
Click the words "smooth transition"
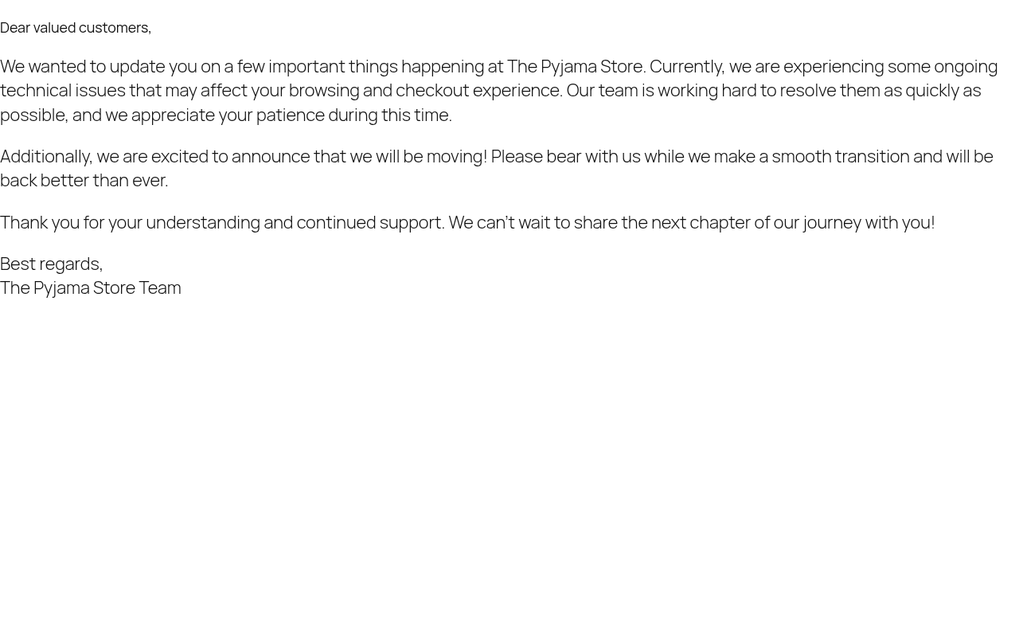point(840,156)
